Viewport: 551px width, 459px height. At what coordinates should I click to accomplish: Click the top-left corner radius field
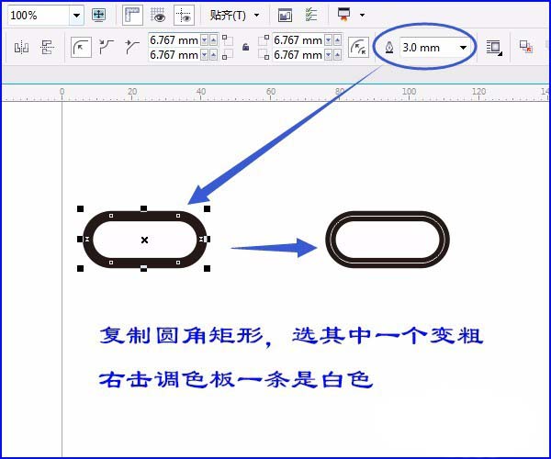(174, 40)
